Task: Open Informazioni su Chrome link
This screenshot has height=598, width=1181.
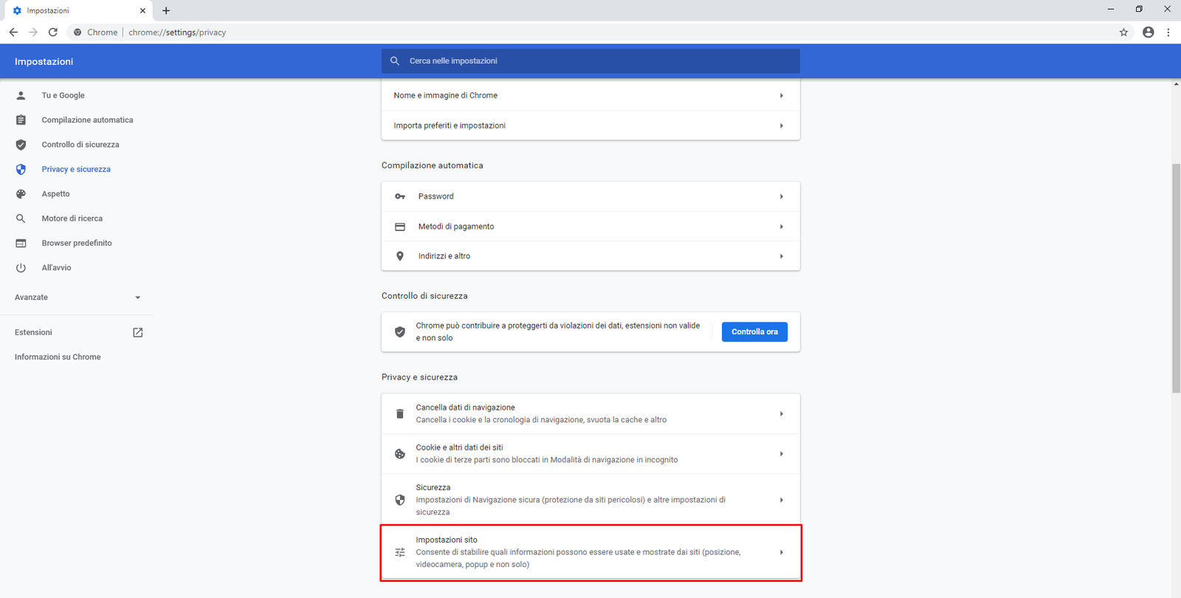Action: pyautogui.click(x=58, y=357)
